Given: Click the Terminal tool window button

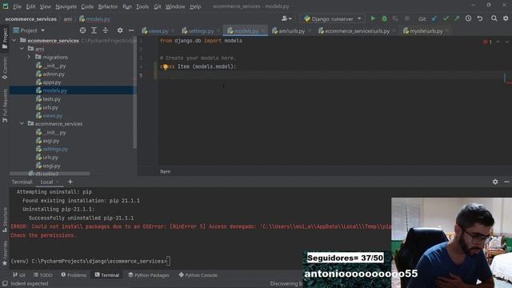Looking at the screenshot, I should pyautogui.click(x=107, y=275).
